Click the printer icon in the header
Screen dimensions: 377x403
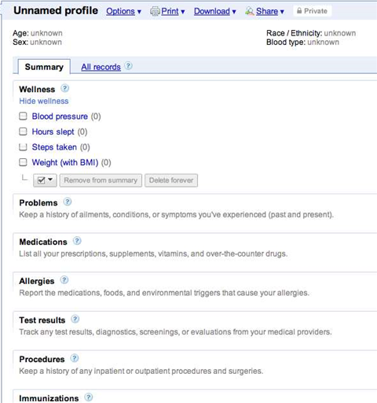155,11
